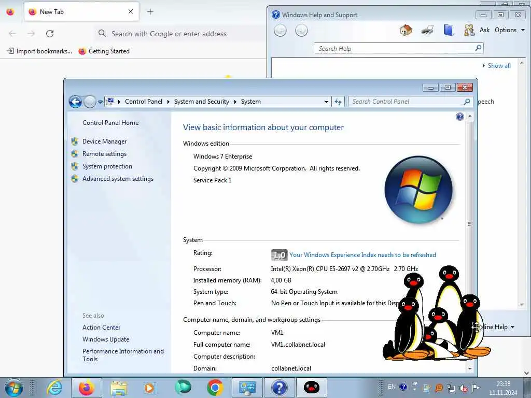Click the Help and Support print icon

(x=427, y=30)
